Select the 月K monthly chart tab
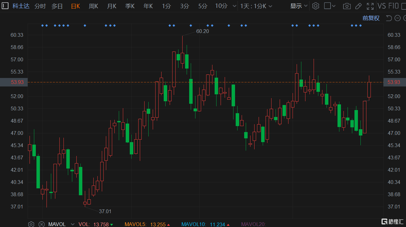 [x=112, y=6]
